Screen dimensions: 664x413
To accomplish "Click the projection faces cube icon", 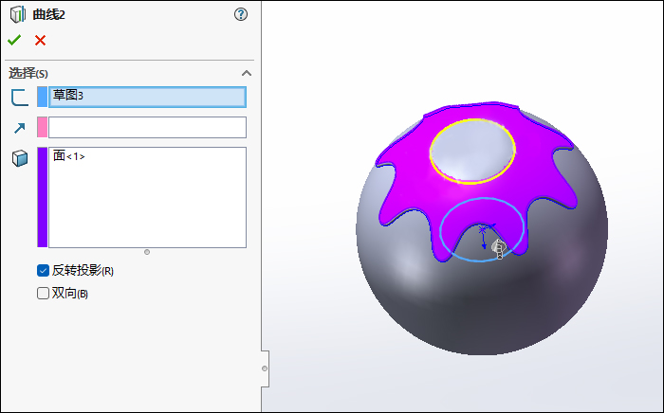I will (19, 158).
